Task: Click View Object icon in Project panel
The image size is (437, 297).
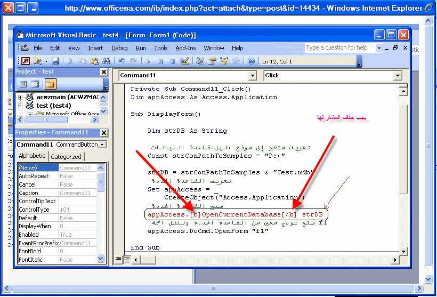Action: 35,84
